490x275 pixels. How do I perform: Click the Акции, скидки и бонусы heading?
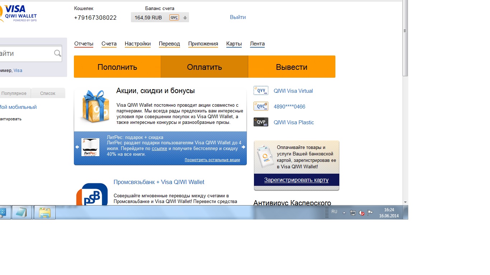pos(155,91)
